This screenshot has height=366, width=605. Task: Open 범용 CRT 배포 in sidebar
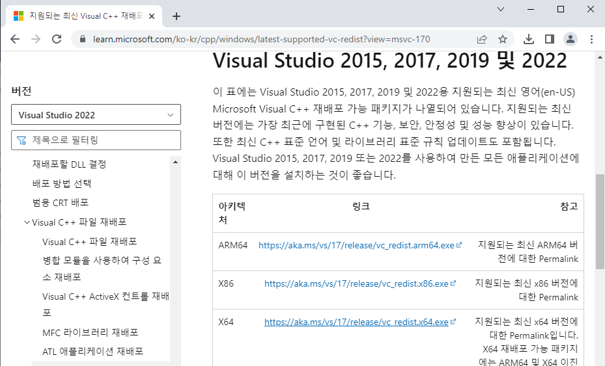point(61,203)
